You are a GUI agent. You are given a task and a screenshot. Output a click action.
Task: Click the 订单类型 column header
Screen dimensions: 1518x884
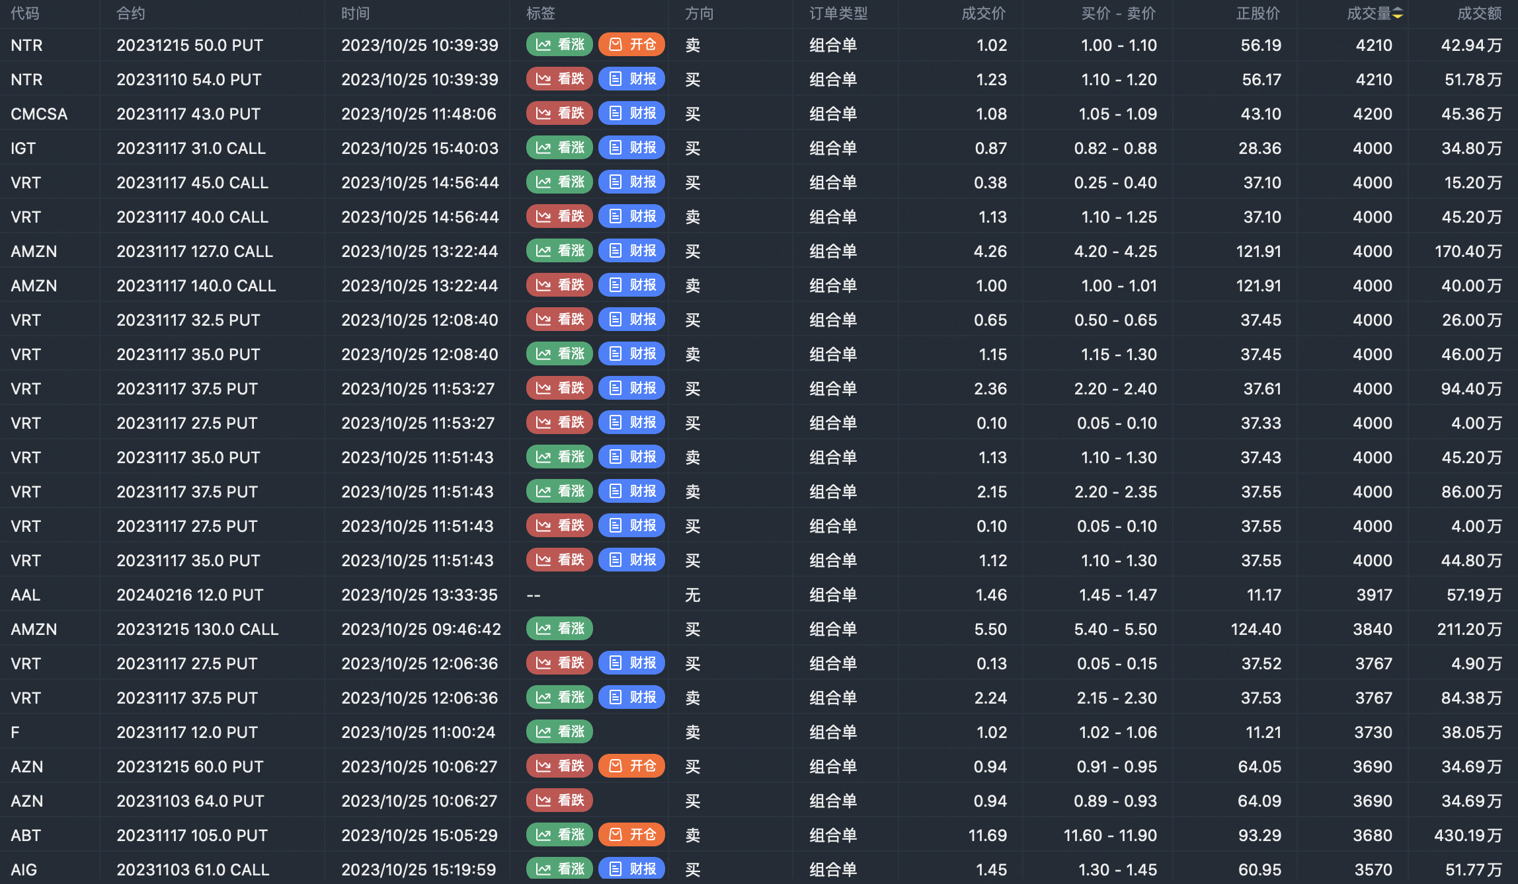coord(838,14)
